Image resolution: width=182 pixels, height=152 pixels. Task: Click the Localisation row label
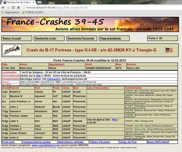(x=9, y=72)
